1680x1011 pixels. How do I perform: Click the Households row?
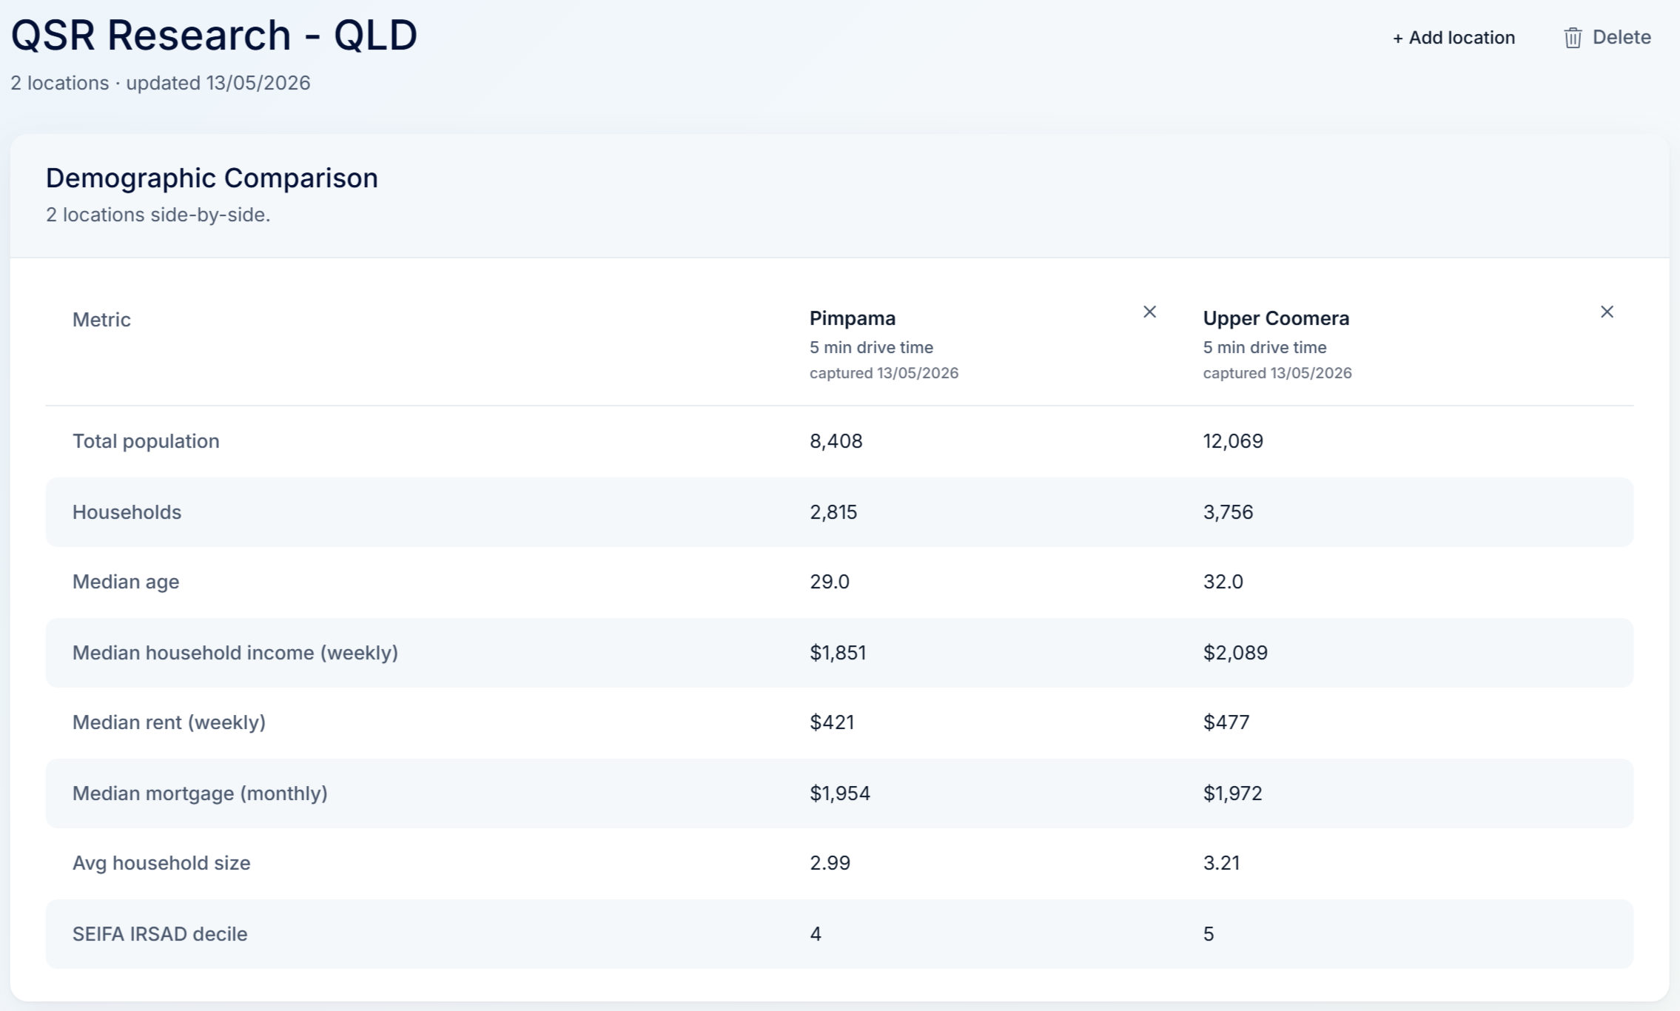(839, 512)
